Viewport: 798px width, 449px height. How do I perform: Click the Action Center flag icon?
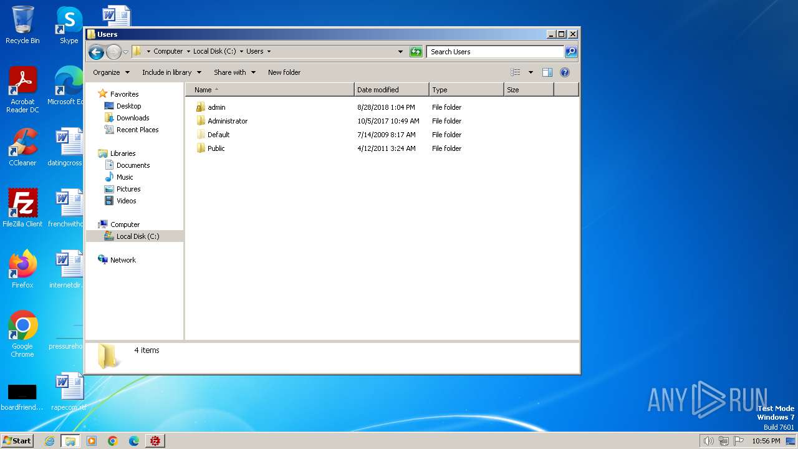(739, 441)
